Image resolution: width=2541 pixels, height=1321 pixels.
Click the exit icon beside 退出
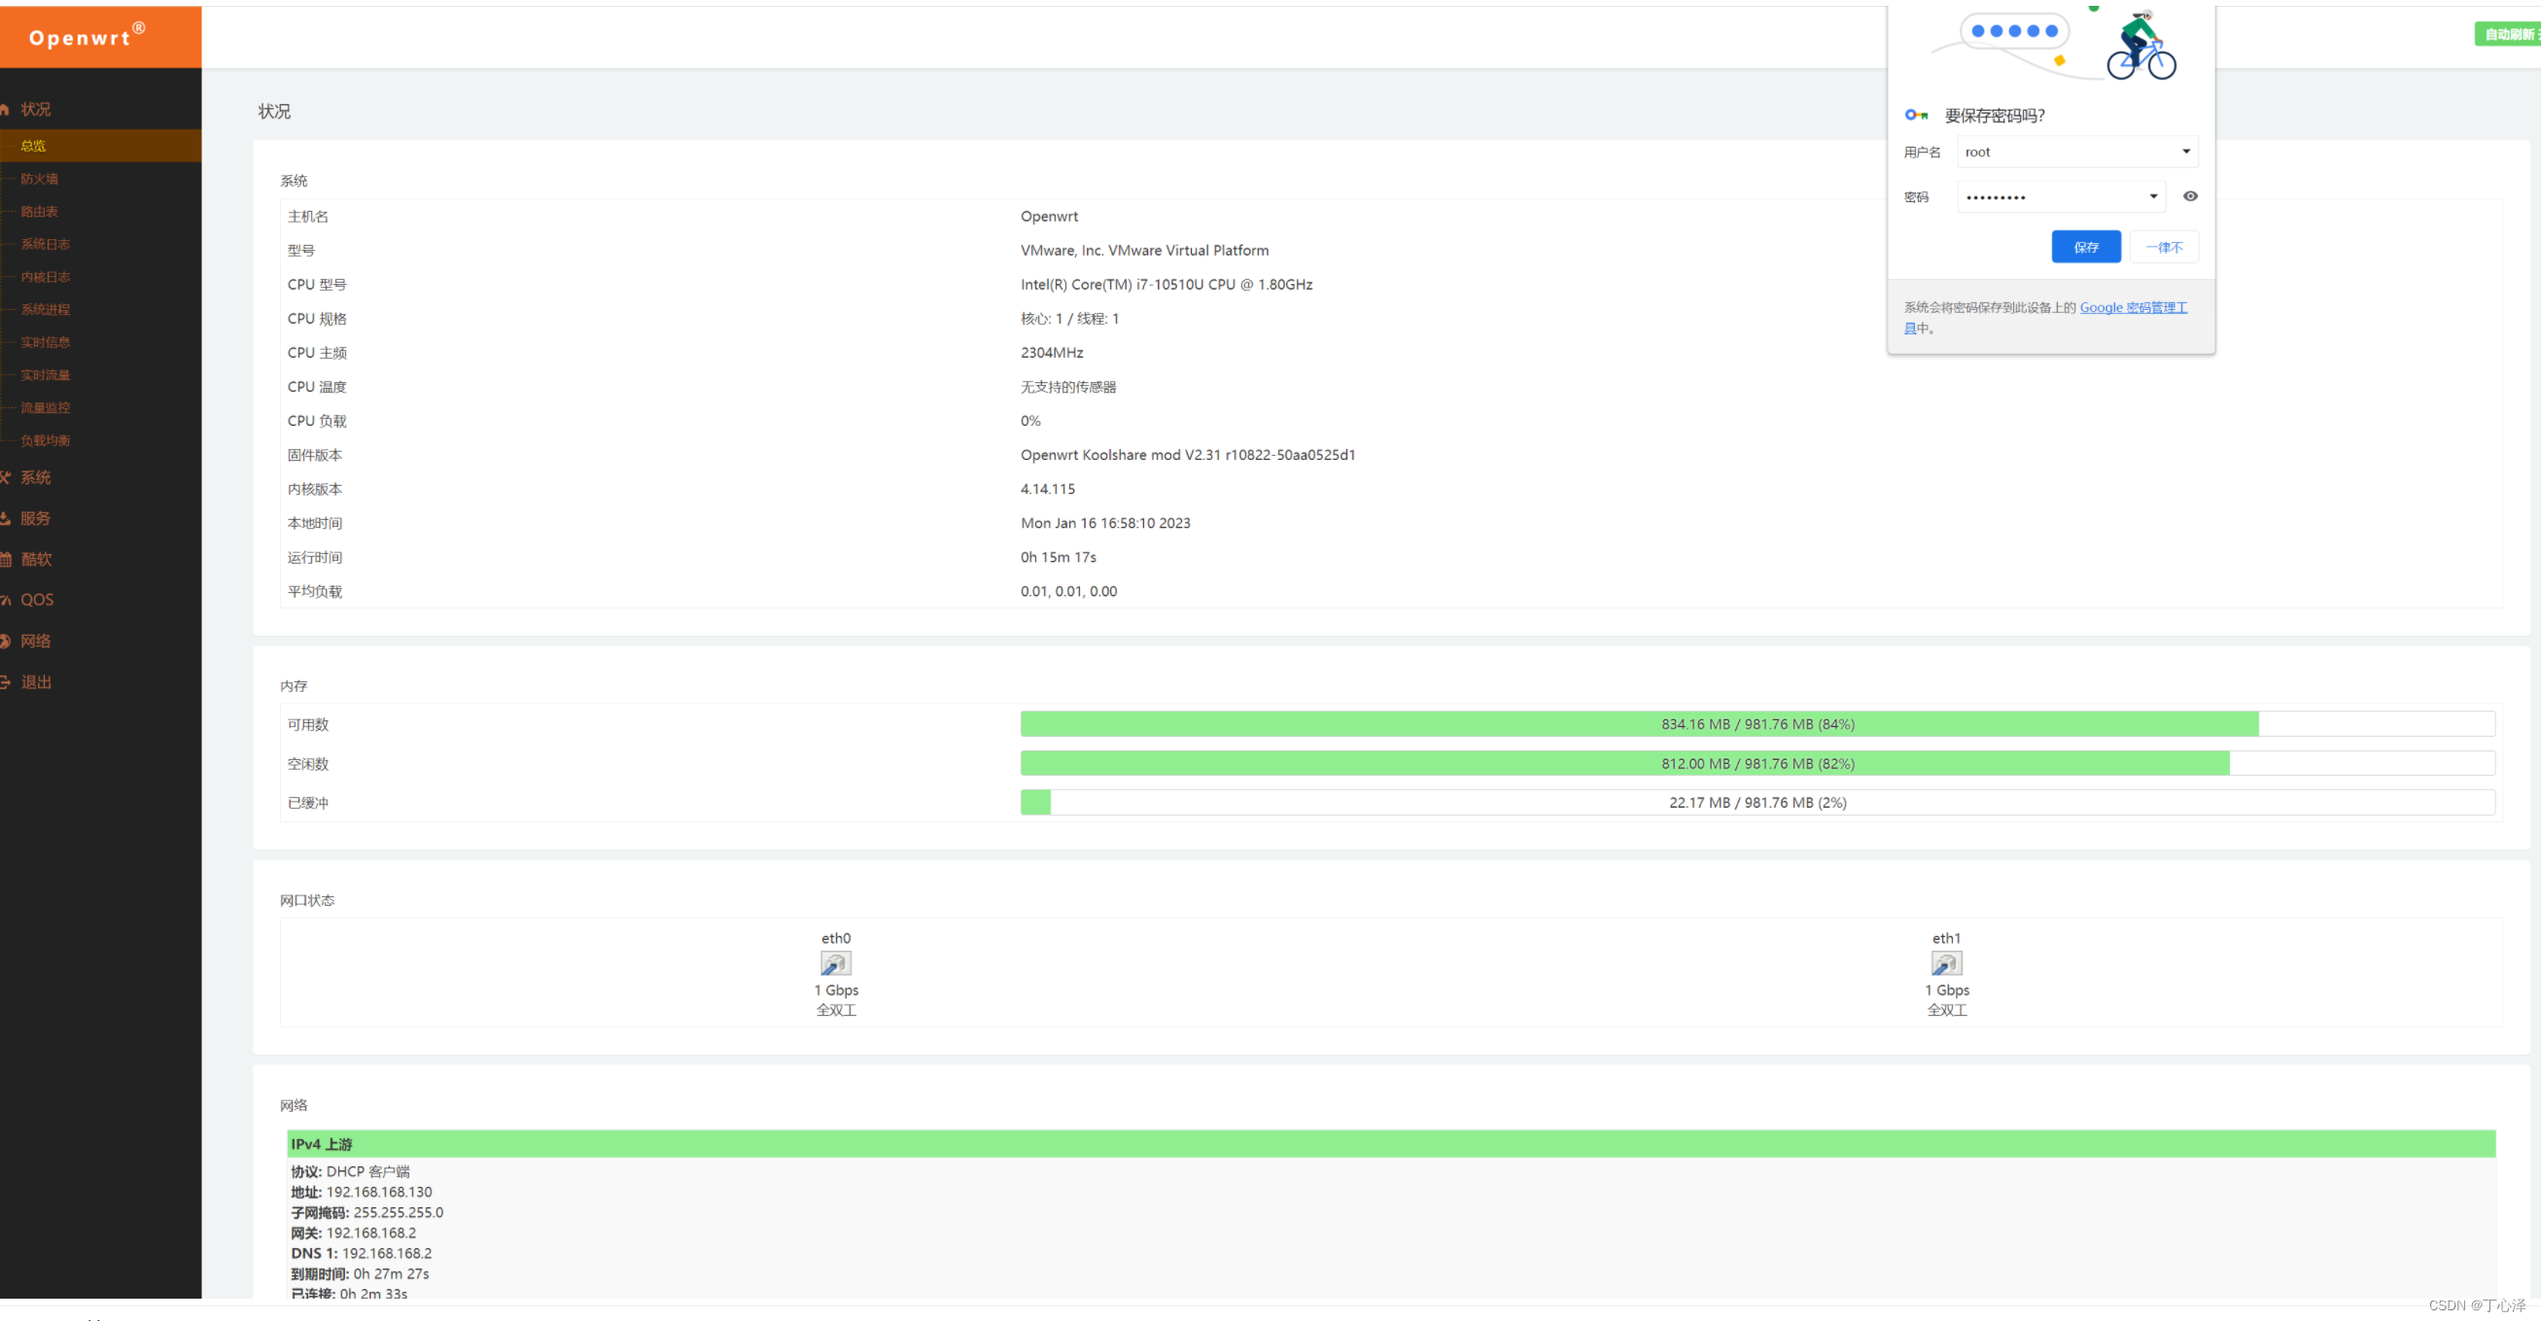tap(5, 681)
